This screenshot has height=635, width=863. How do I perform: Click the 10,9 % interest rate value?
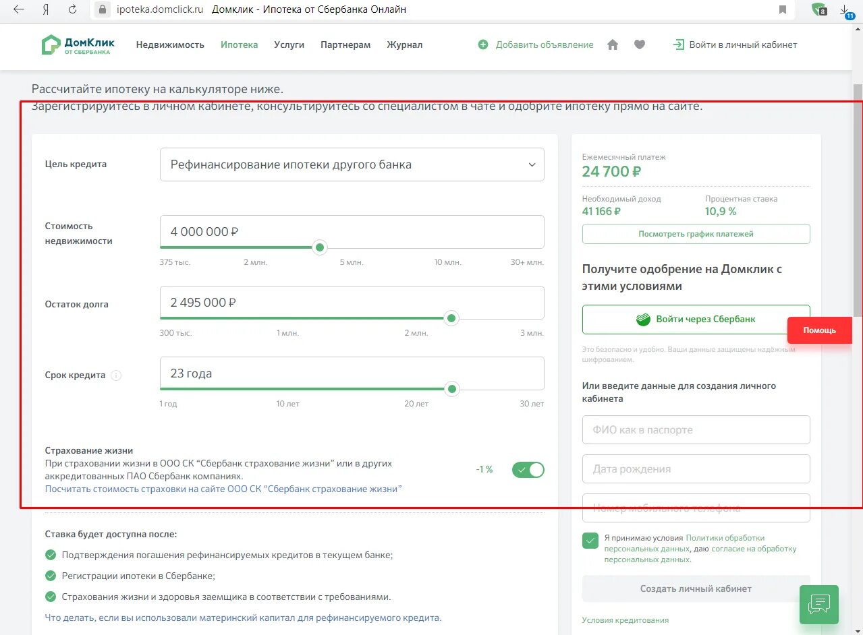721,211
